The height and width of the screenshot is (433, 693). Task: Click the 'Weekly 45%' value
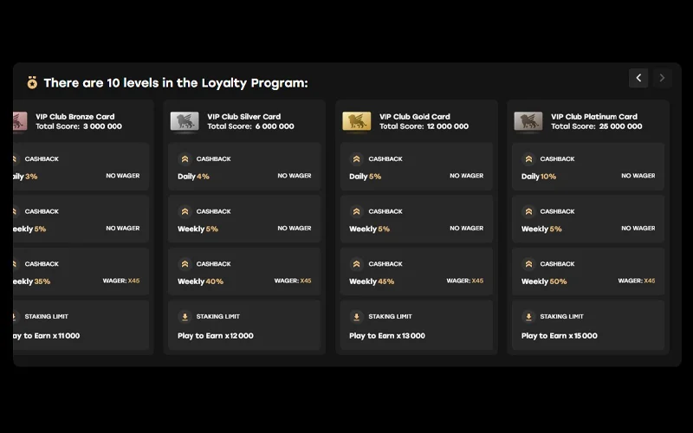click(372, 281)
